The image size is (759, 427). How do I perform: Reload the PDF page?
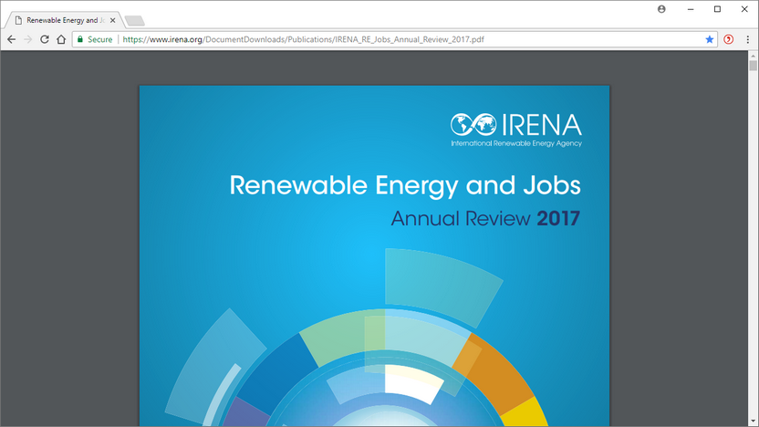(x=45, y=39)
